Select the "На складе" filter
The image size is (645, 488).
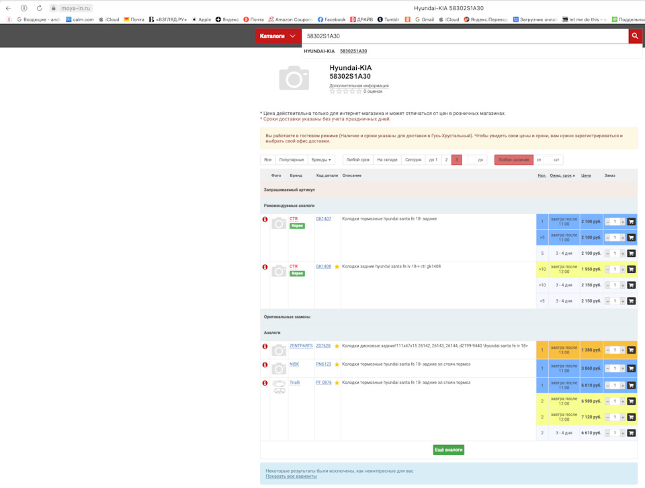tap(387, 160)
